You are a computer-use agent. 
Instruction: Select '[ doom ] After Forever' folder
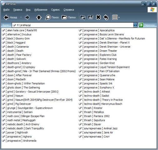pos(19,75)
